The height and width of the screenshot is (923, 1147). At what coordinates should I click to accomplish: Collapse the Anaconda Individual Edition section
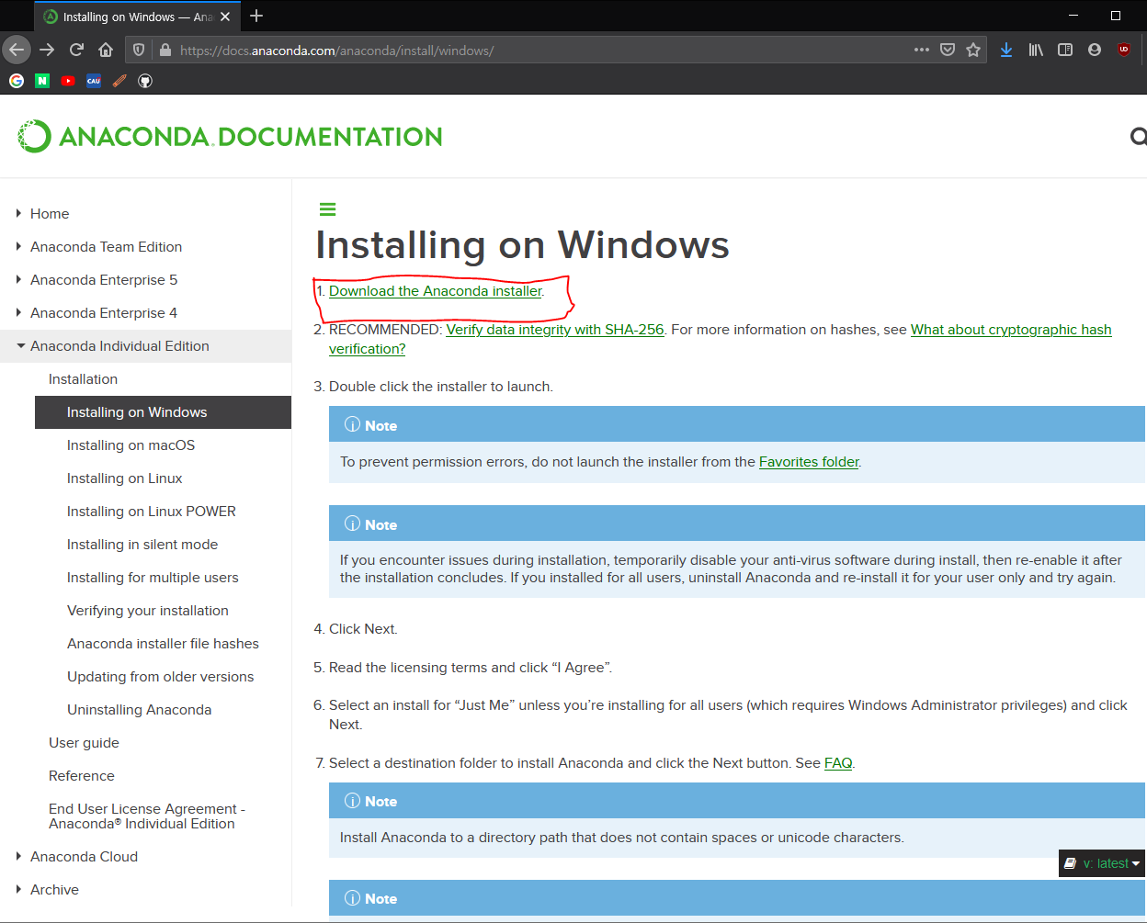[20, 345]
